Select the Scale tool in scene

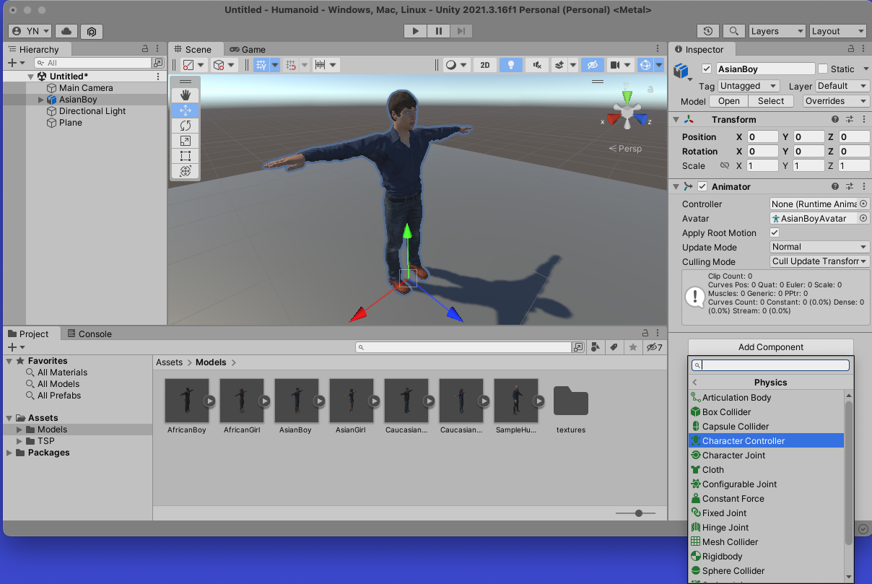pyautogui.click(x=186, y=141)
